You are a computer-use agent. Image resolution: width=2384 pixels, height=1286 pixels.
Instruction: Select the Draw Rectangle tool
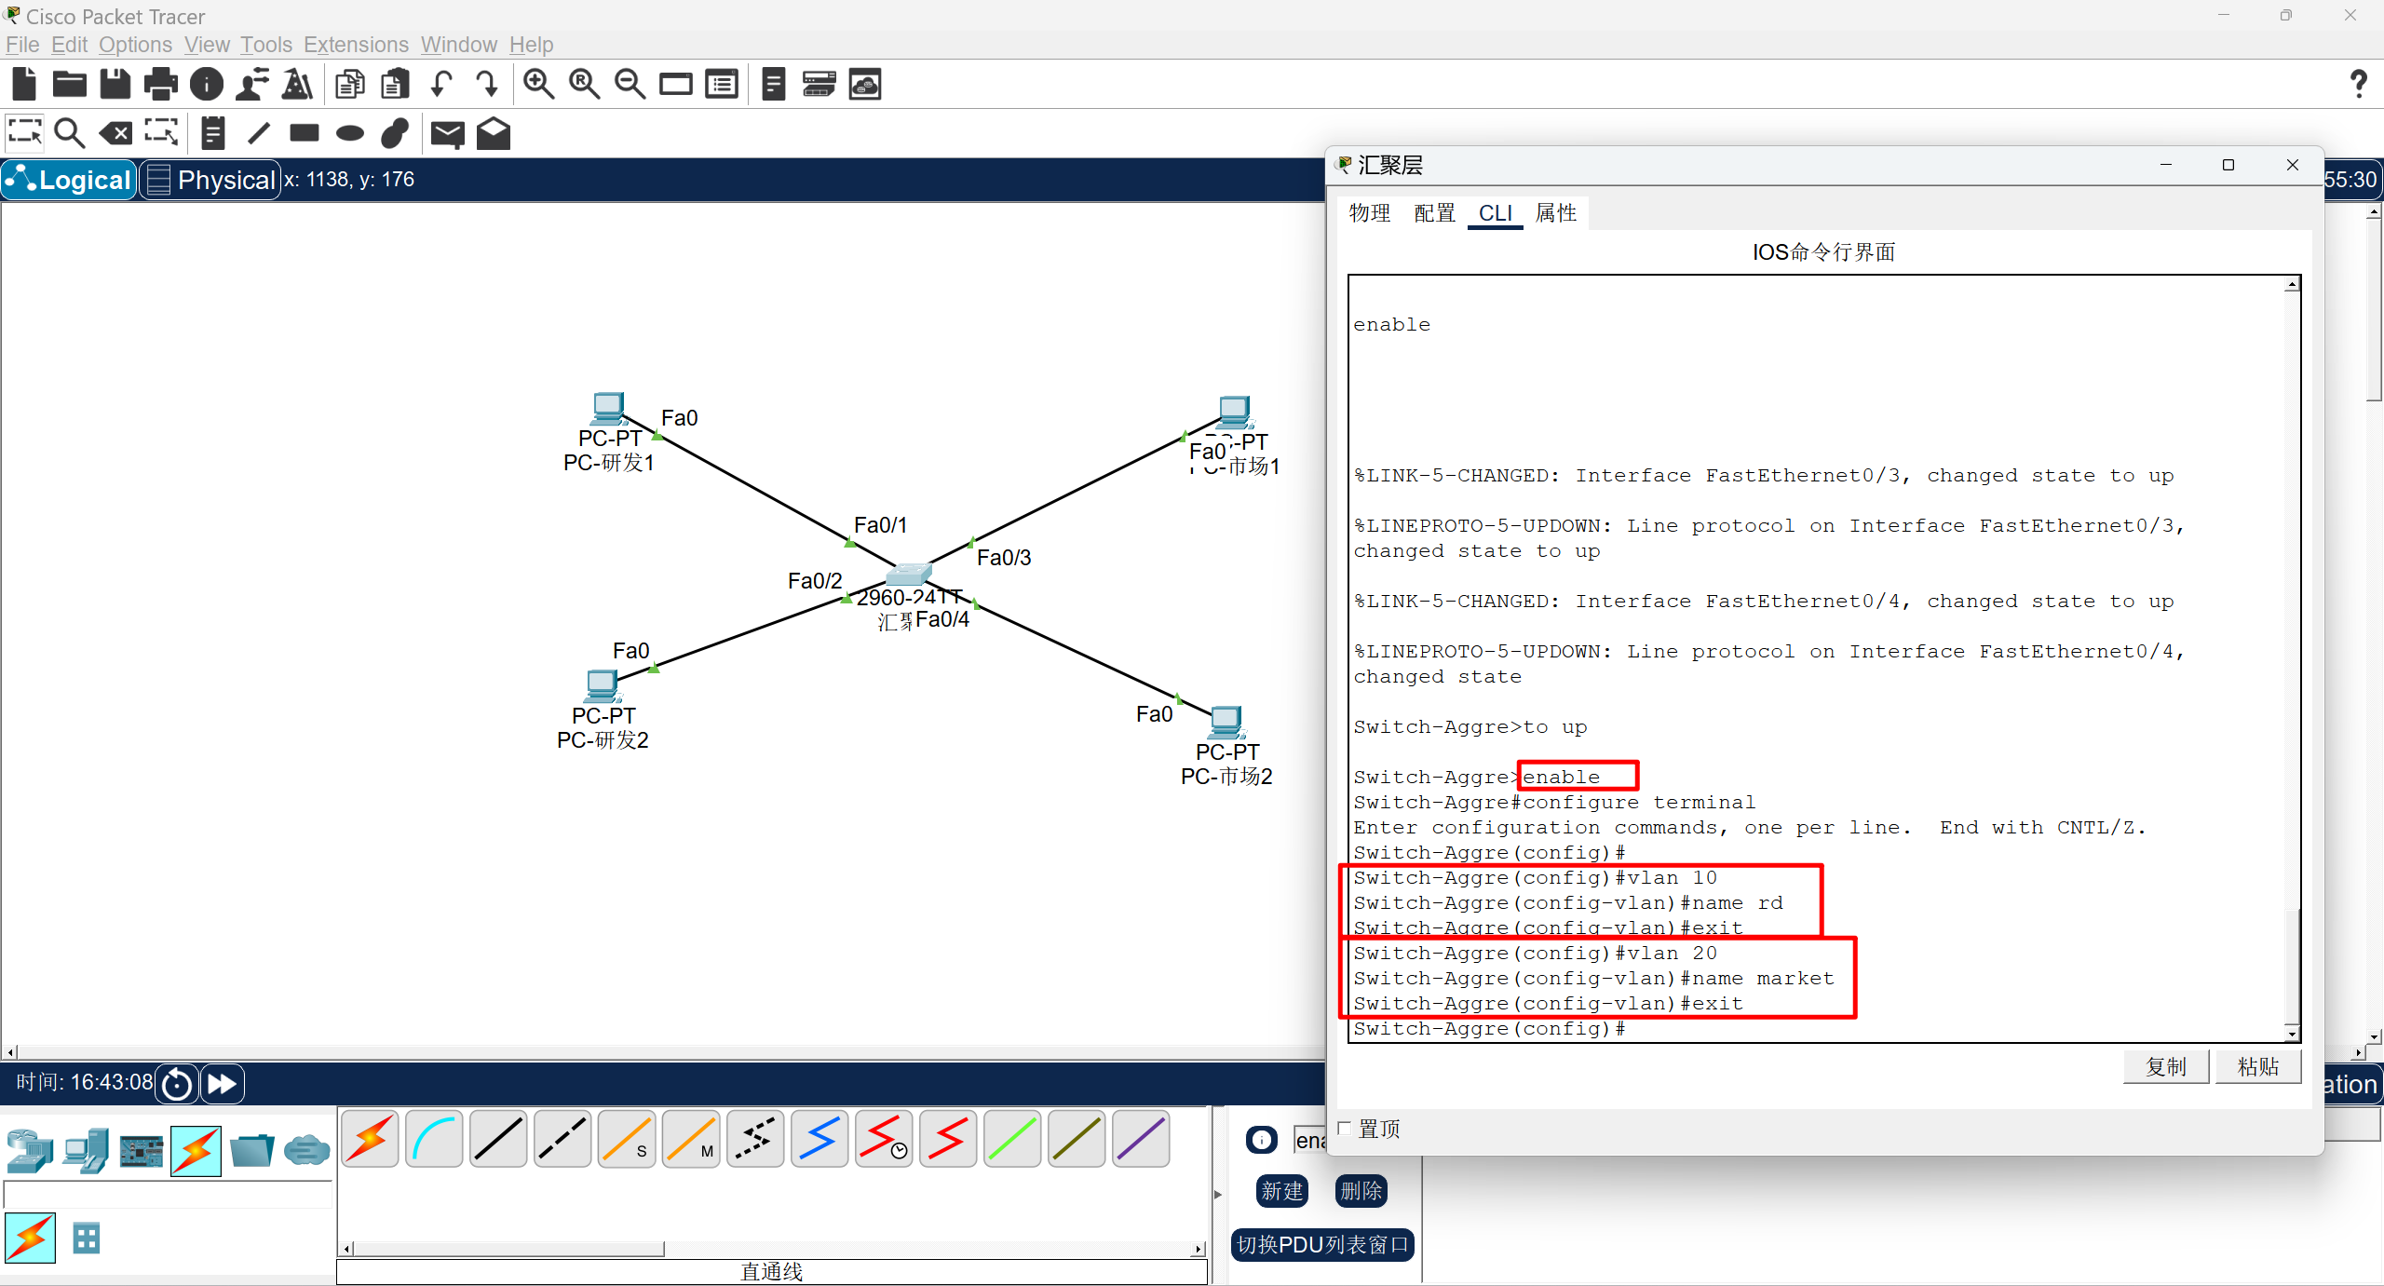coord(305,133)
